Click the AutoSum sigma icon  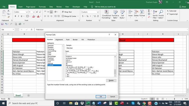point(149,11)
